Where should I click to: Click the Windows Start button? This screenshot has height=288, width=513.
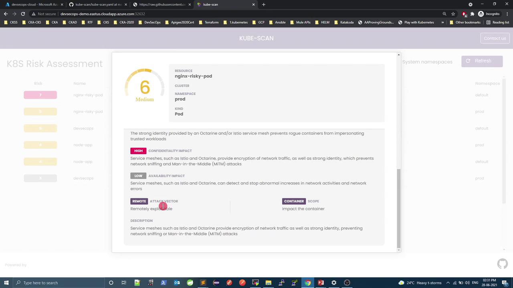[x=6, y=283]
